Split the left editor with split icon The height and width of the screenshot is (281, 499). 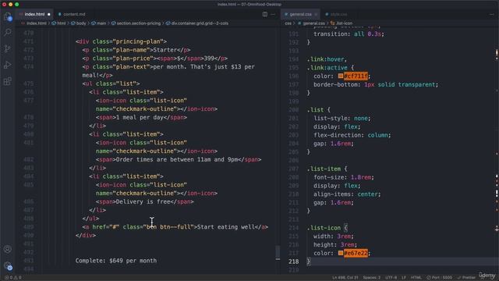[x=265, y=14]
